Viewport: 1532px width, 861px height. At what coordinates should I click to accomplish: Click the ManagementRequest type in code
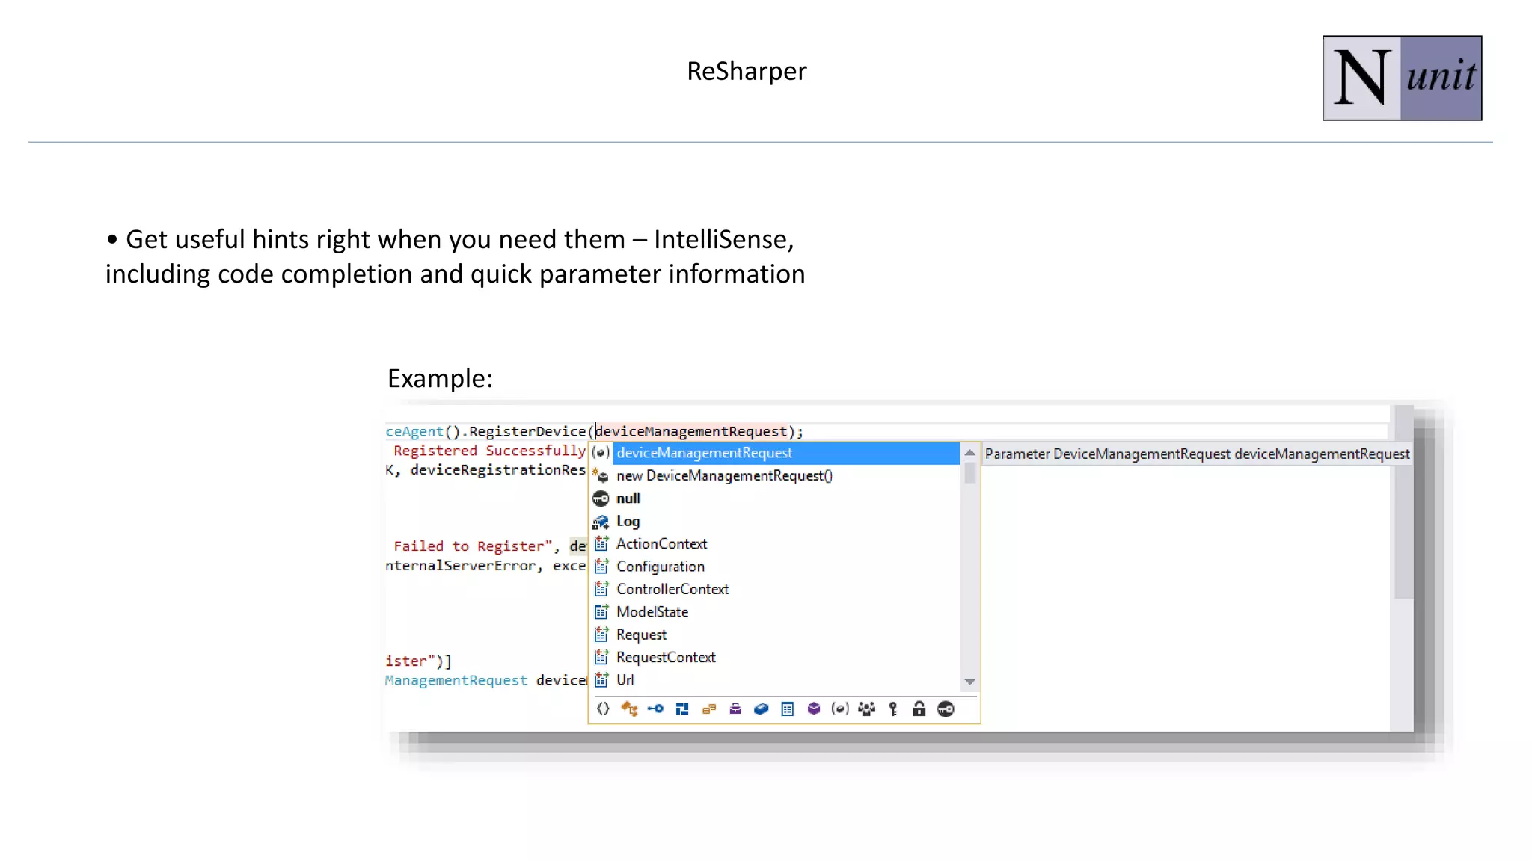(456, 680)
